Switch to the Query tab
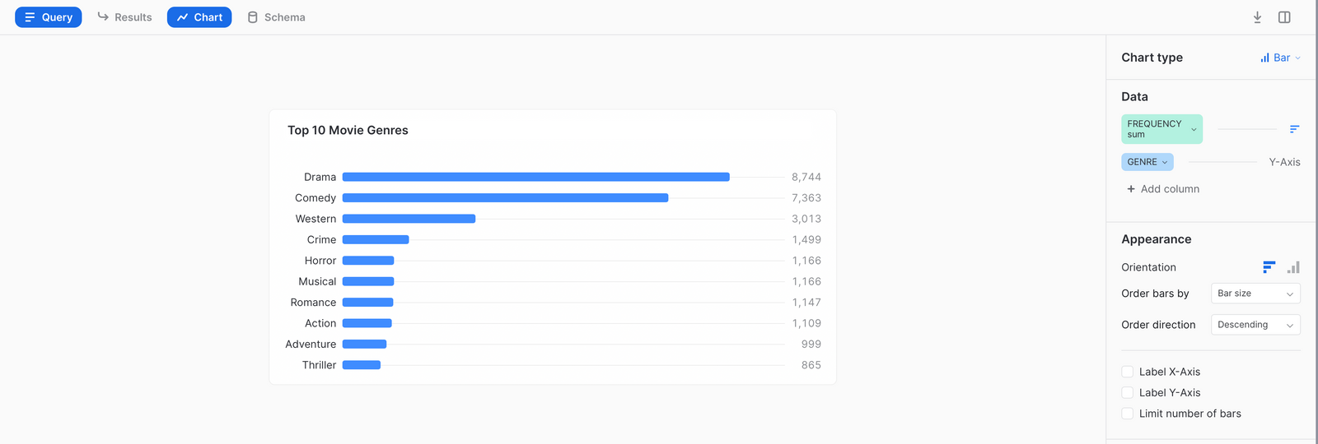The width and height of the screenshot is (1318, 444). coord(49,17)
